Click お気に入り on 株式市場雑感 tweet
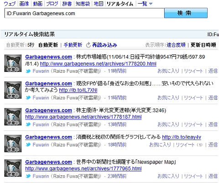219x184 pixels. tap(168, 71)
